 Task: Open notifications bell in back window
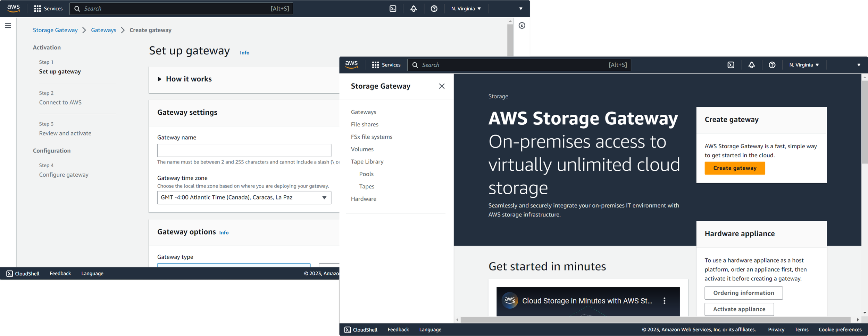point(413,9)
